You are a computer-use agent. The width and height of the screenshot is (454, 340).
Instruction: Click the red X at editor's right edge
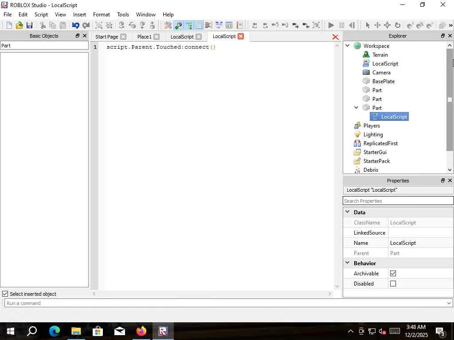pyautogui.click(x=335, y=37)
